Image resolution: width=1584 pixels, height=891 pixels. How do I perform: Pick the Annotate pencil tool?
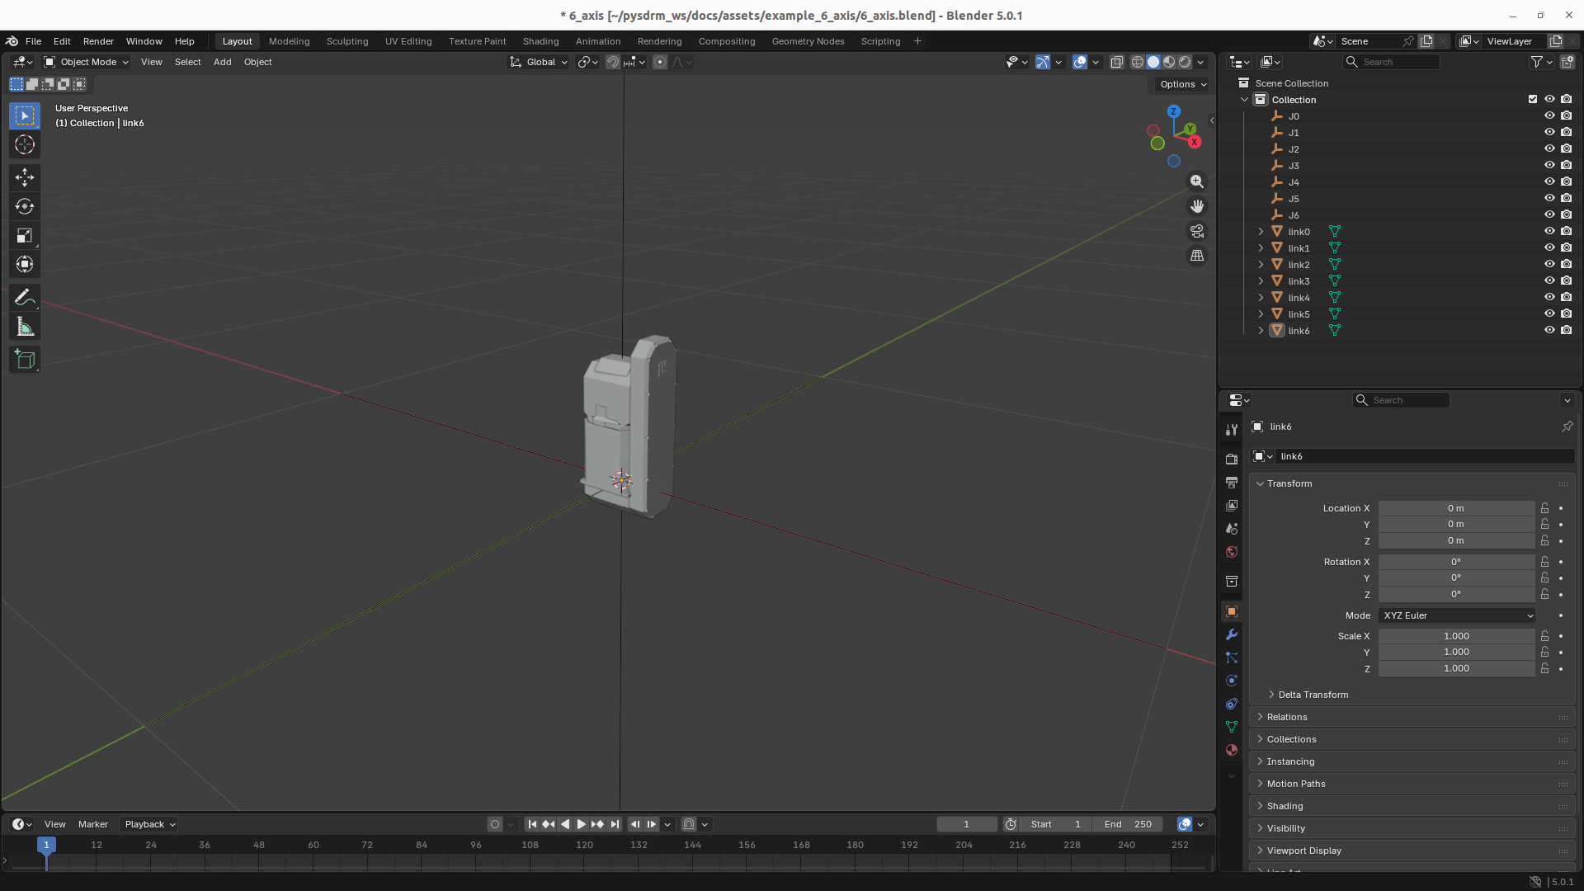pyautogui.click(x=25, y=297)
